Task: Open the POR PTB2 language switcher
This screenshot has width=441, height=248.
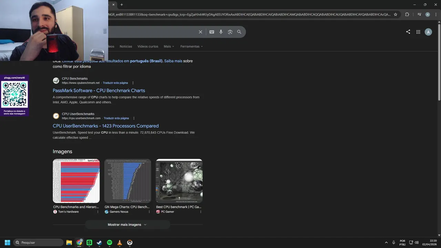Action: click(402, 242)
